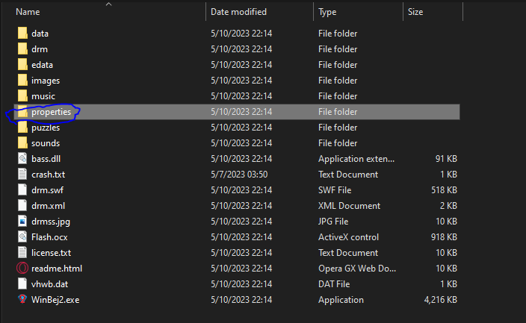Screen dimensions: 526x323
Task: Select the data folder icon
Action: click(x=22, y=34)
